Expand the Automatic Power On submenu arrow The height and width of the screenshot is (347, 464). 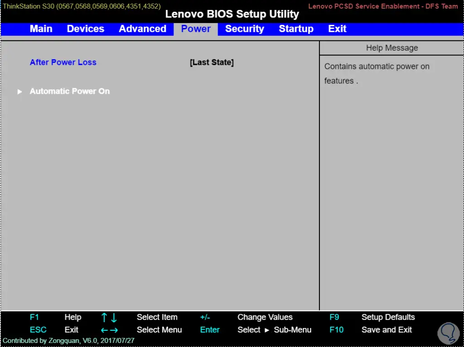(19, 92)
